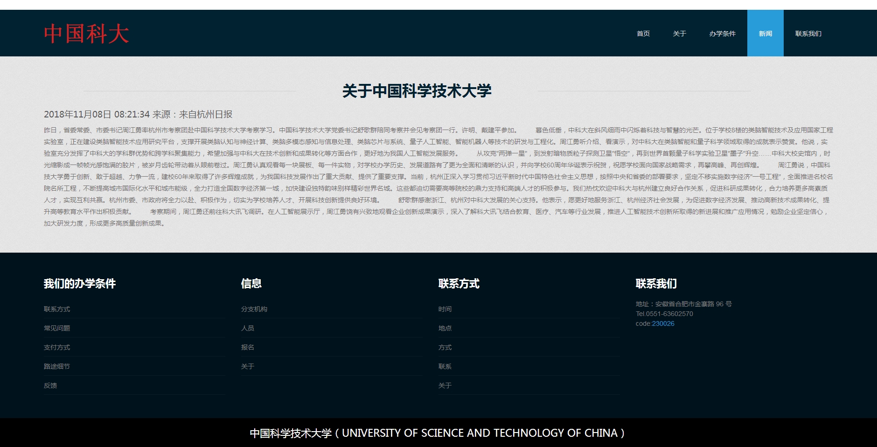877x447 pixels.
Task: Click the 联系 link under 联系方式 heading
Action: pos(445,366)
